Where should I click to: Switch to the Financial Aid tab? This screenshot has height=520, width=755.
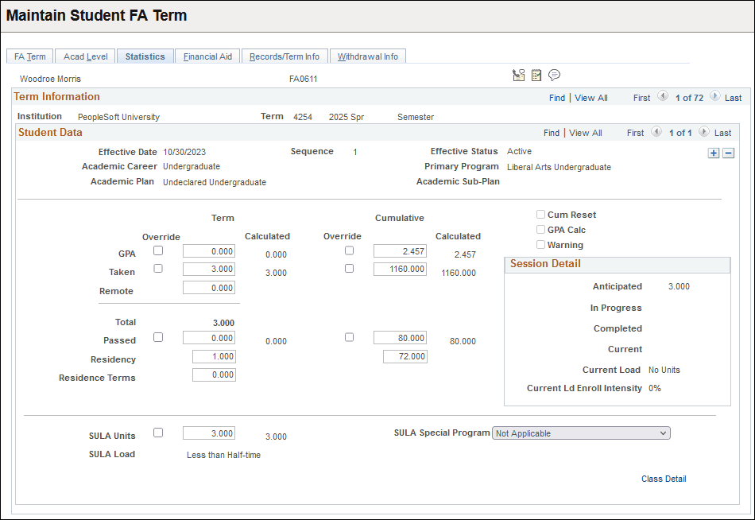point(207,56)
